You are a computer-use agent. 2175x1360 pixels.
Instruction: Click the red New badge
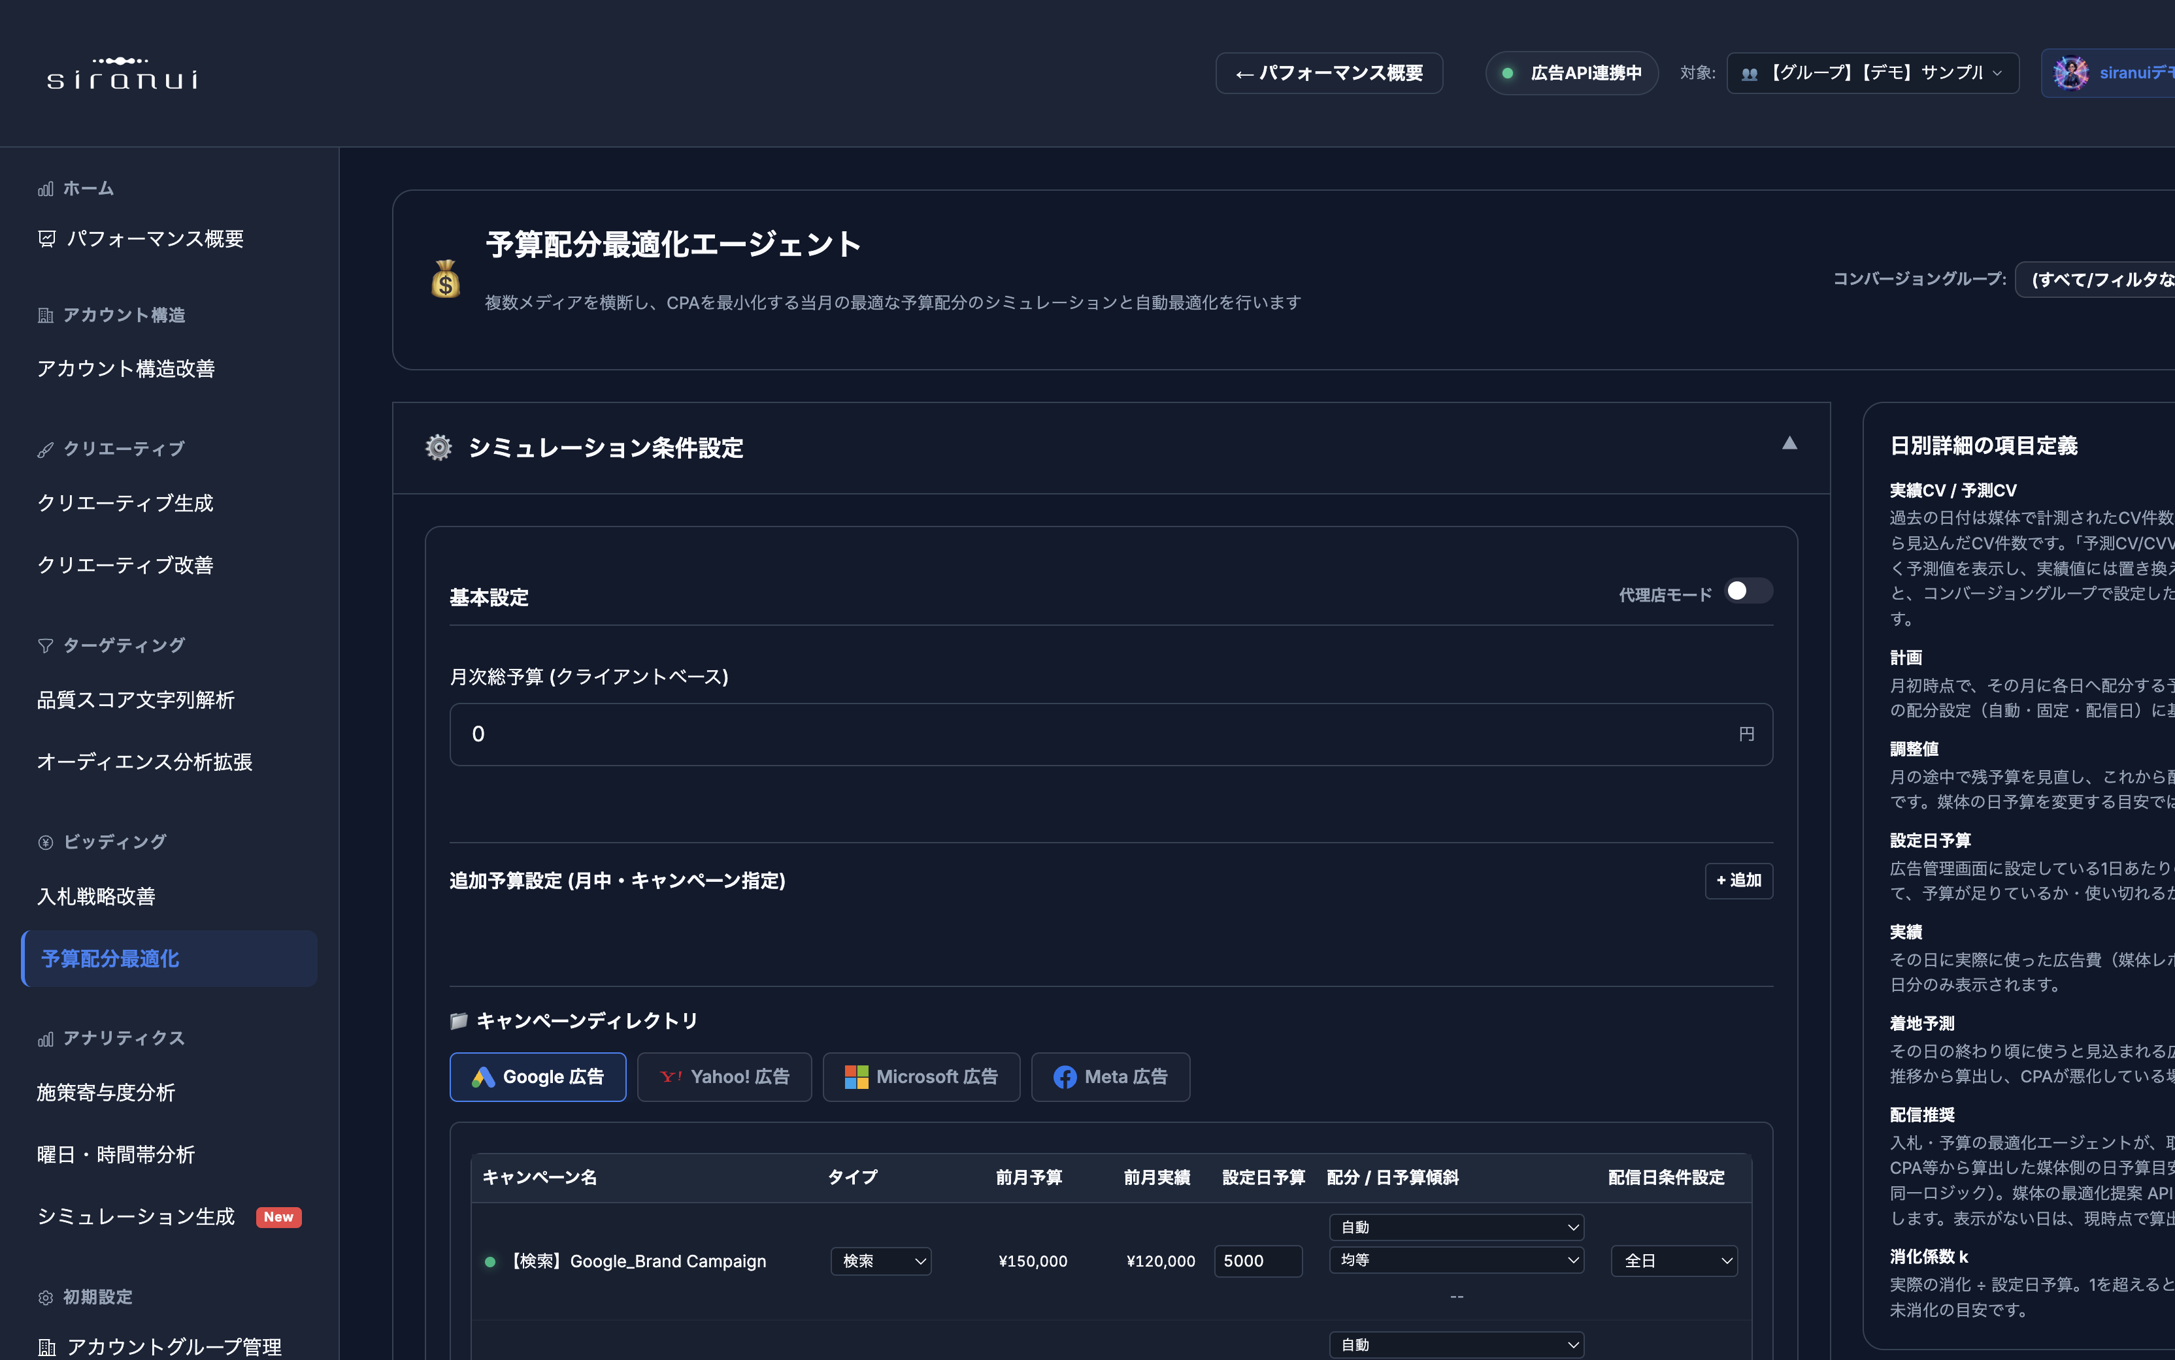[x=279, y=1216]
